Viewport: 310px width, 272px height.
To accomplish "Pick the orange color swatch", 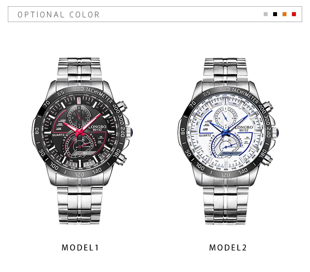I will 284,14.
